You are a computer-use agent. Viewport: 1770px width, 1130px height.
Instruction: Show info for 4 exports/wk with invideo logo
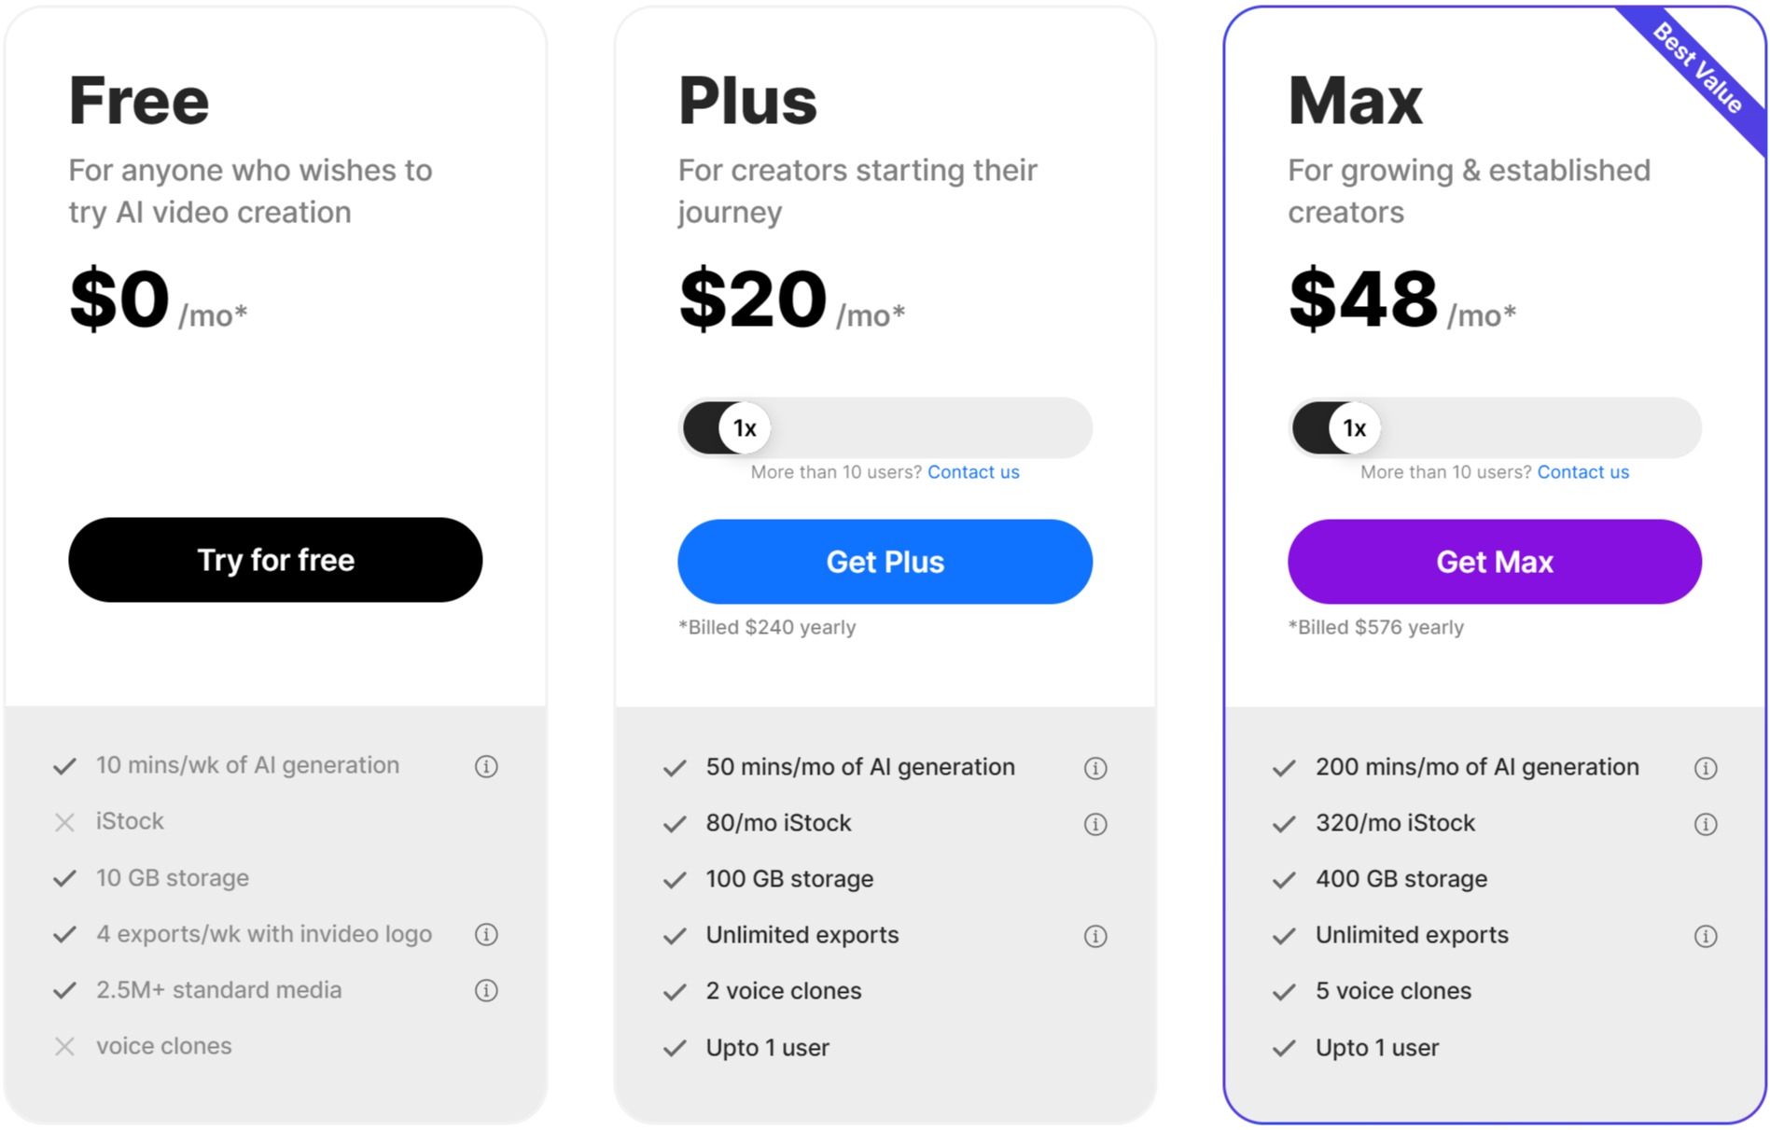point(486,934)
